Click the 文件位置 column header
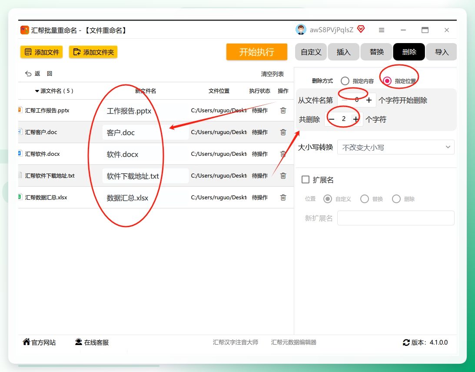The height and width of the screenshot is (372, 475). (219, 91)
